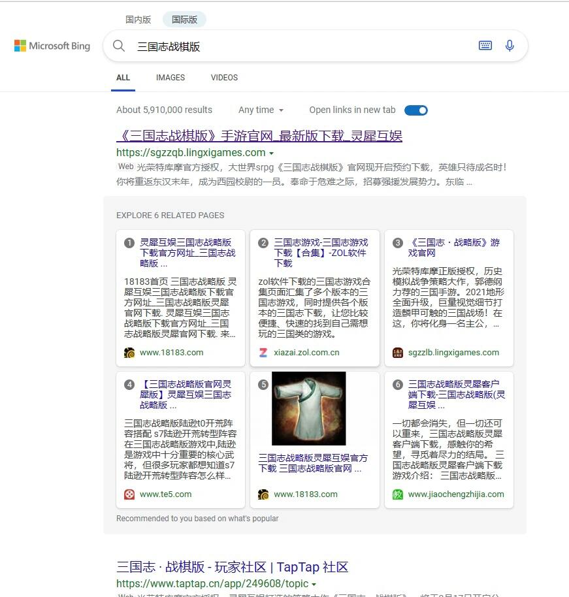
Task: Click the favicon beside sgzzlb.lingxigames.com
Action: tap(398, 353)
